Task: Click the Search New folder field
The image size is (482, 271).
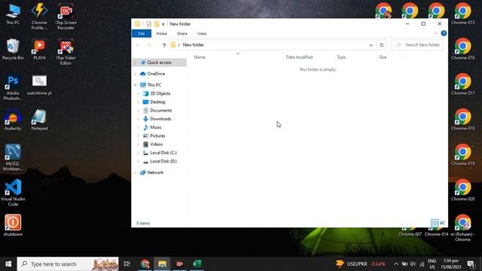Action: pyautogui.click(x=417, y=45)
